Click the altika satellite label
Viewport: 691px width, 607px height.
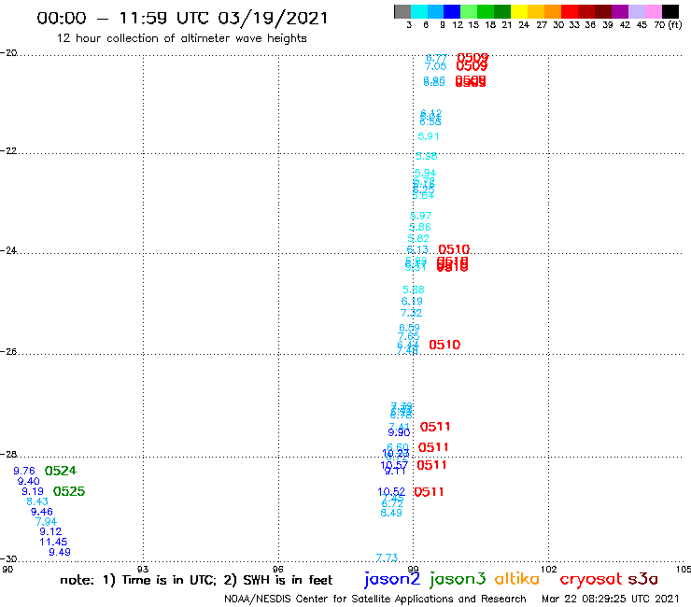point(517,579)
